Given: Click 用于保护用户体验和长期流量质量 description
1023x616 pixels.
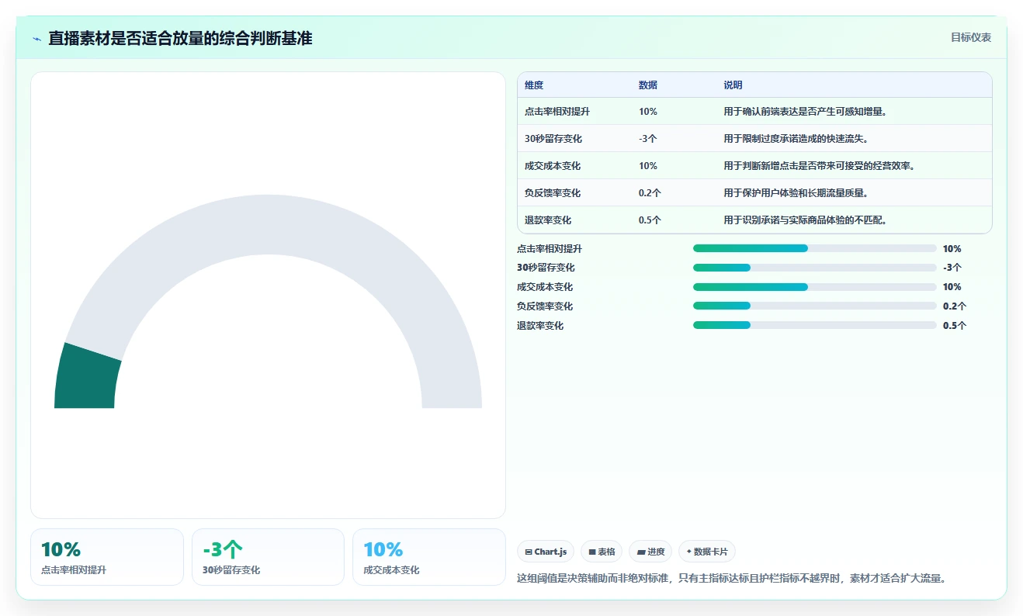Looking at the screenshot, I should (x=796, y=193).
